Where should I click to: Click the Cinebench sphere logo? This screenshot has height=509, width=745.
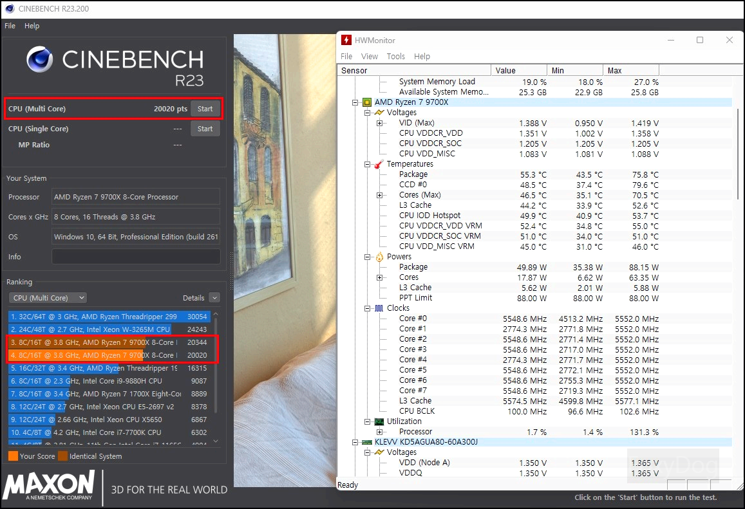[x=39, y=59]
